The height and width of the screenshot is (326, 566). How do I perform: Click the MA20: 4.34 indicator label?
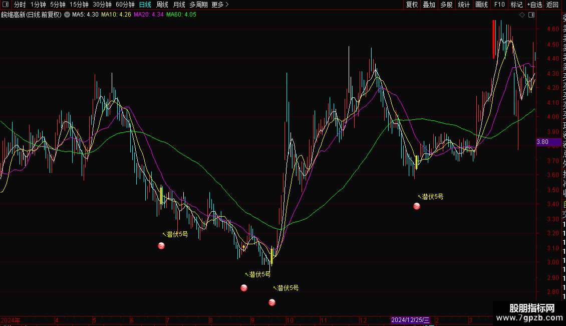[x=148, y=15]
